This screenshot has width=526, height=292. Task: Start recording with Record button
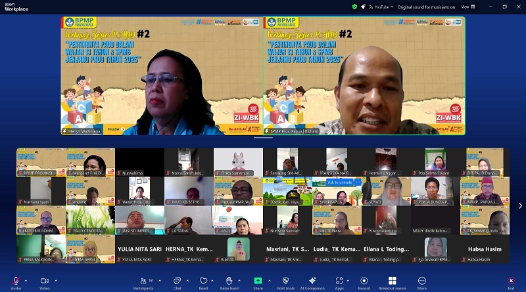click(x=364, y=283)
